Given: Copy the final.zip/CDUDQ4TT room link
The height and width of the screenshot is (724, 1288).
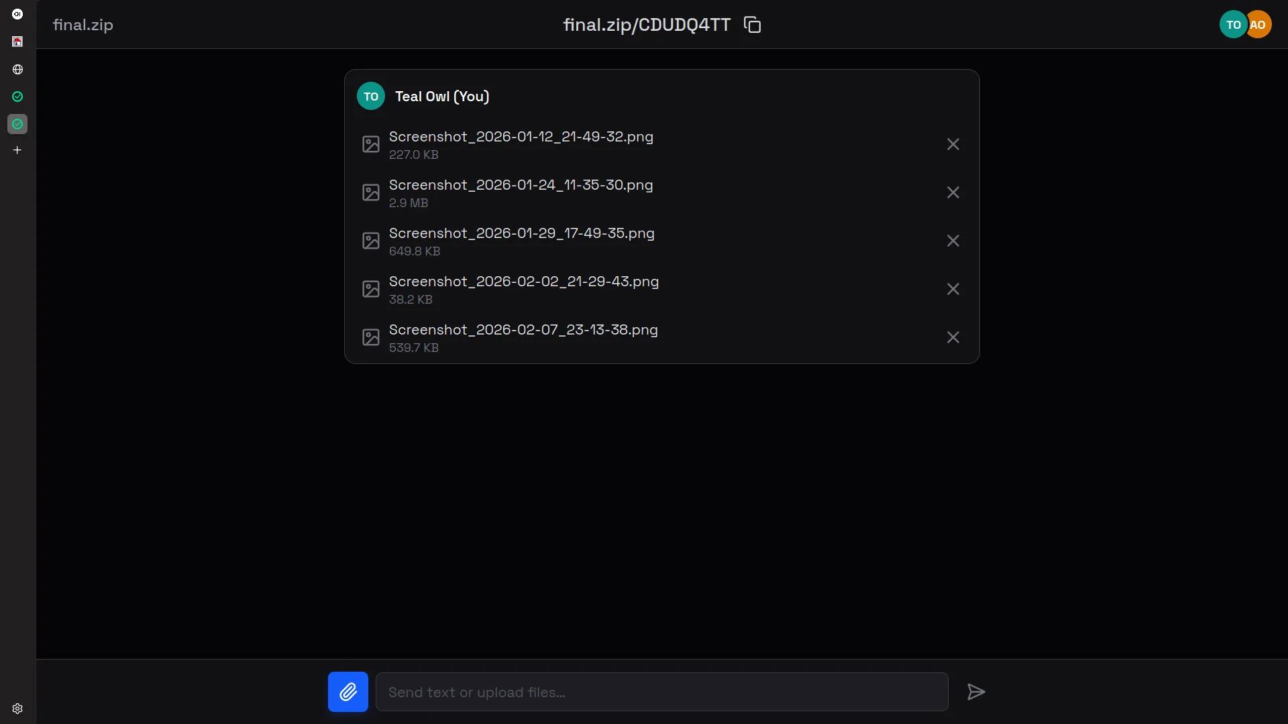Looking at the screenshot, I should [x=753, y=25].
